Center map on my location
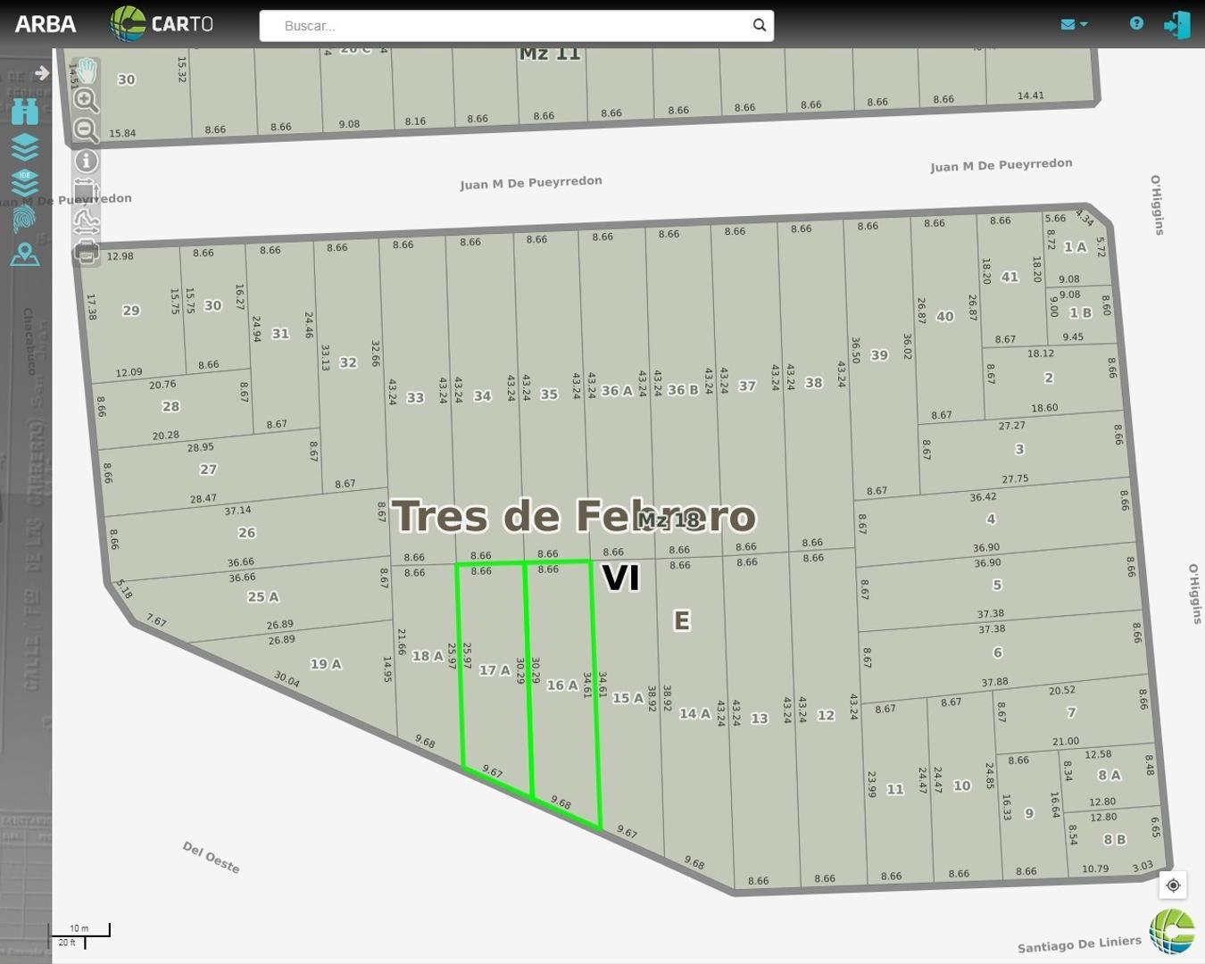Viewport: 1205px width, 964px height. [1173, 885]
